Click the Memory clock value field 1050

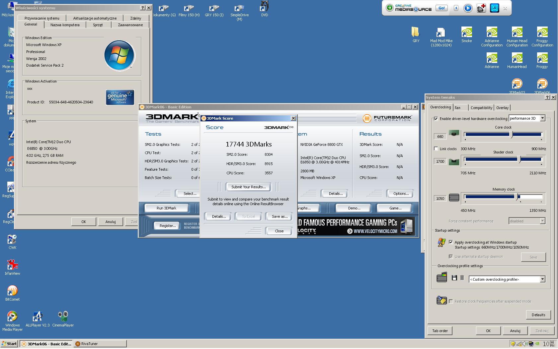click(440, 198)
